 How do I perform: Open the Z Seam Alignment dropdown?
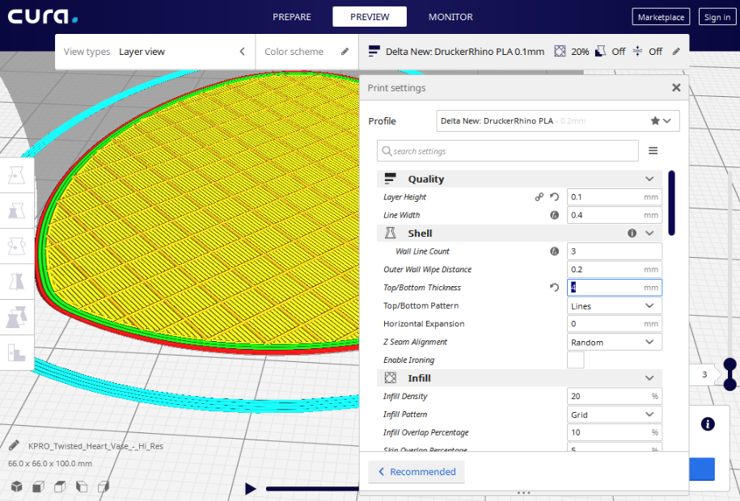point(614,342)
